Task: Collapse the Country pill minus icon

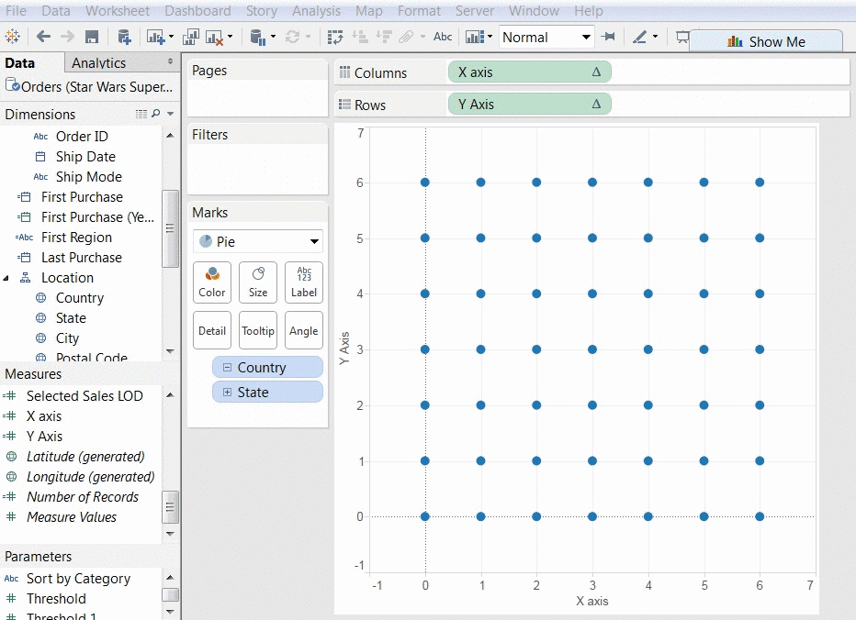Action: point(227,368)
